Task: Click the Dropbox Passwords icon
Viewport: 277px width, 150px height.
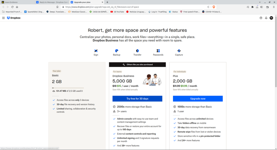Action: coord(158,51)
